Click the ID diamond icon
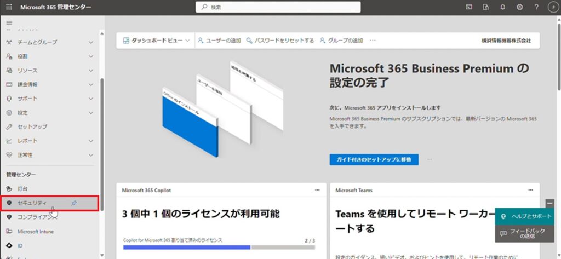 (9, 246)
